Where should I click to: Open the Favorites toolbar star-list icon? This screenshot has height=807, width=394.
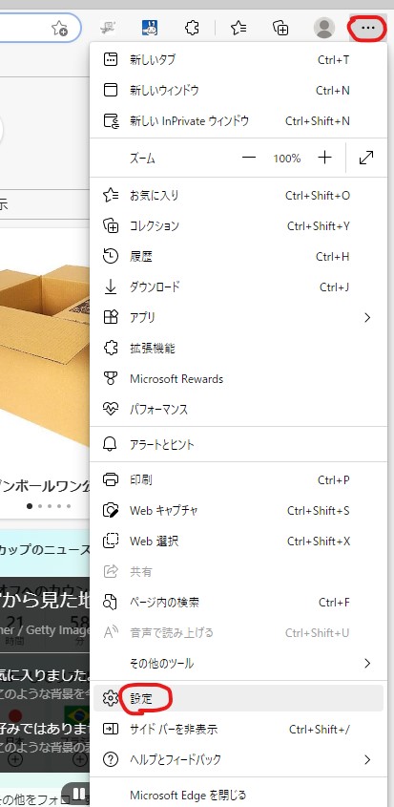click(238, 28)
